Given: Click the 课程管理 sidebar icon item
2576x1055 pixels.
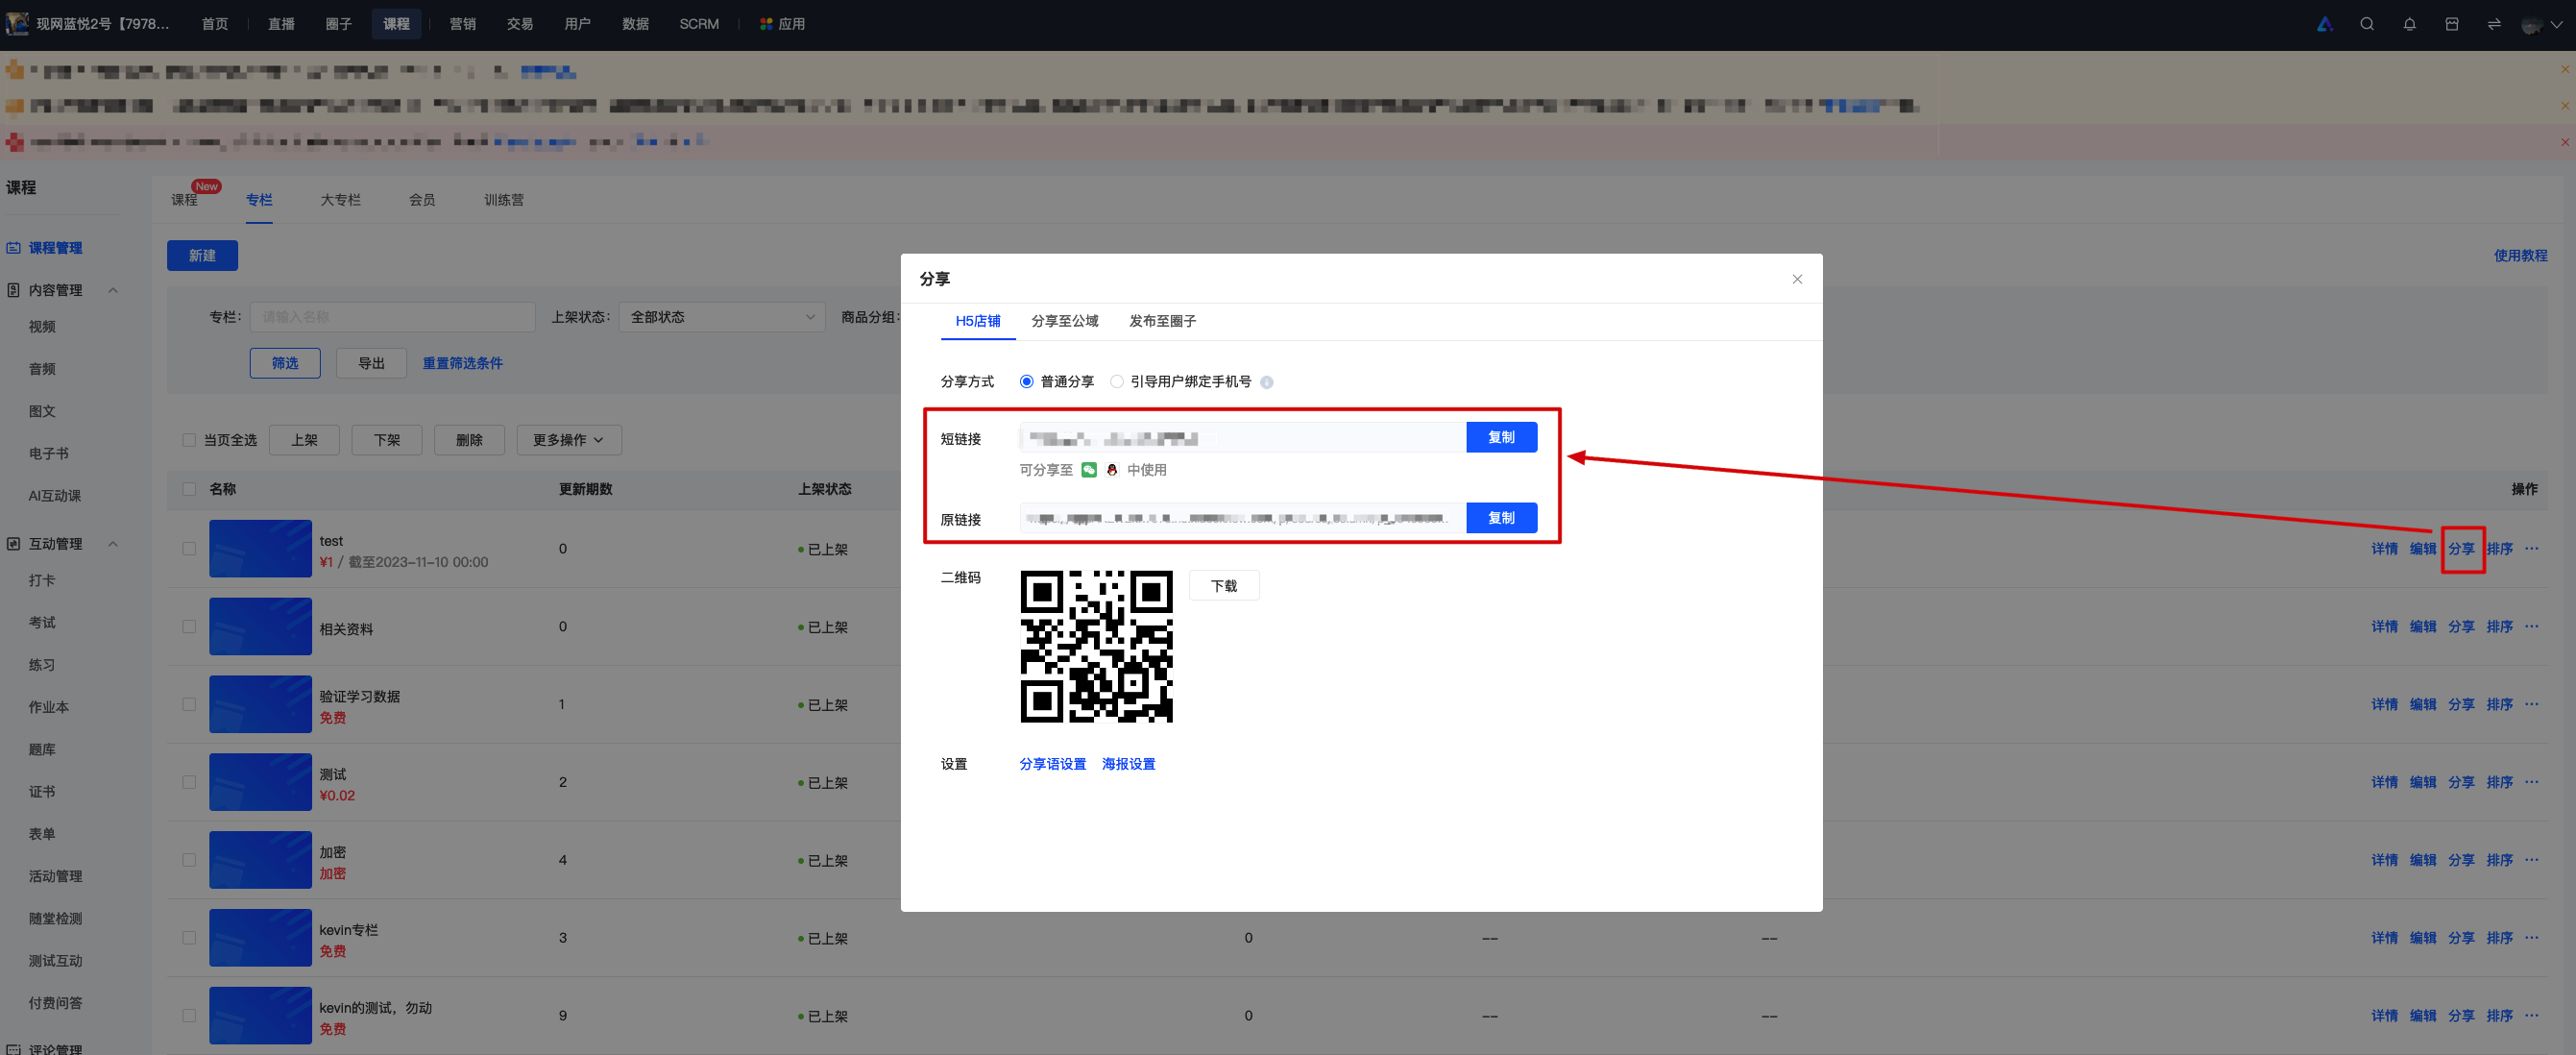Looking at the screenshot, I should click(x=14, y=248).
